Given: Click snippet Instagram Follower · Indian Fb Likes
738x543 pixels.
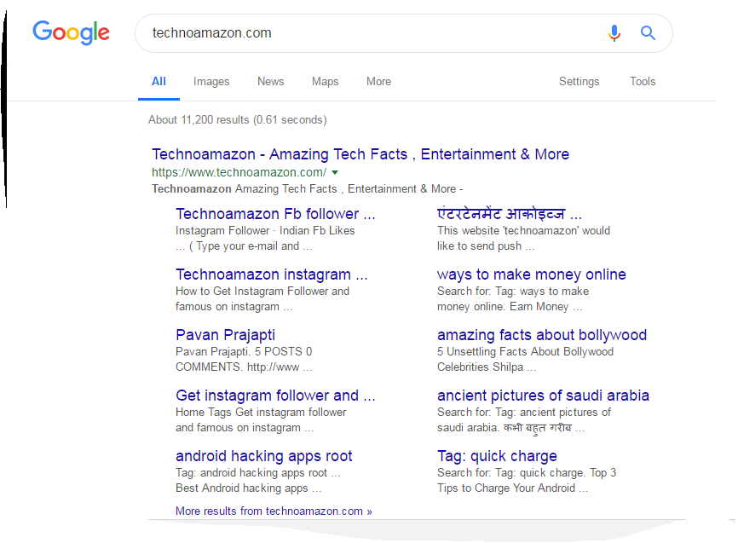Looking at the screenshot, I should pos(265,231).
